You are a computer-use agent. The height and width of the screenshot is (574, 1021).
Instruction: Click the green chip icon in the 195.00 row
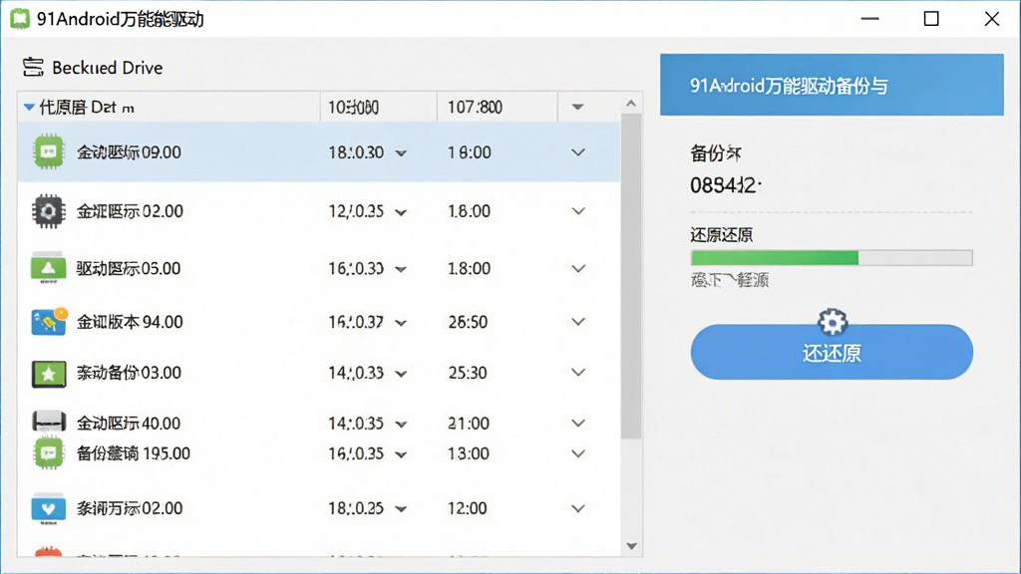49,453
